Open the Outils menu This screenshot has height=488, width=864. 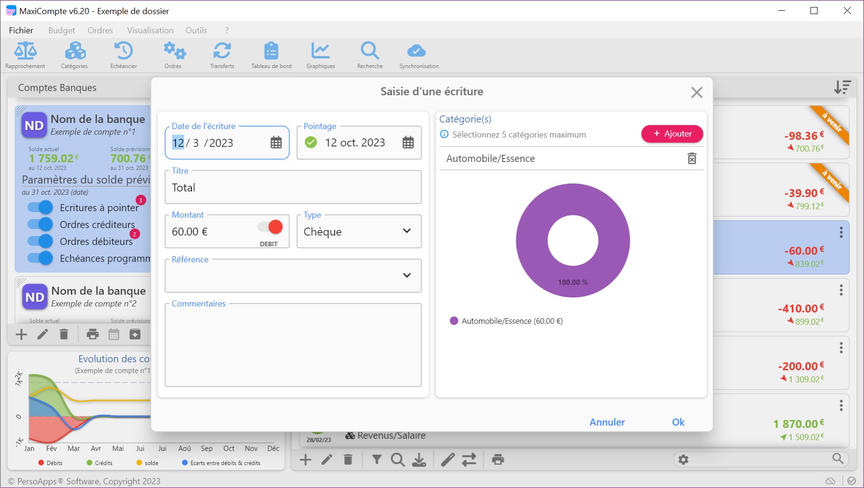coord(196,30)
